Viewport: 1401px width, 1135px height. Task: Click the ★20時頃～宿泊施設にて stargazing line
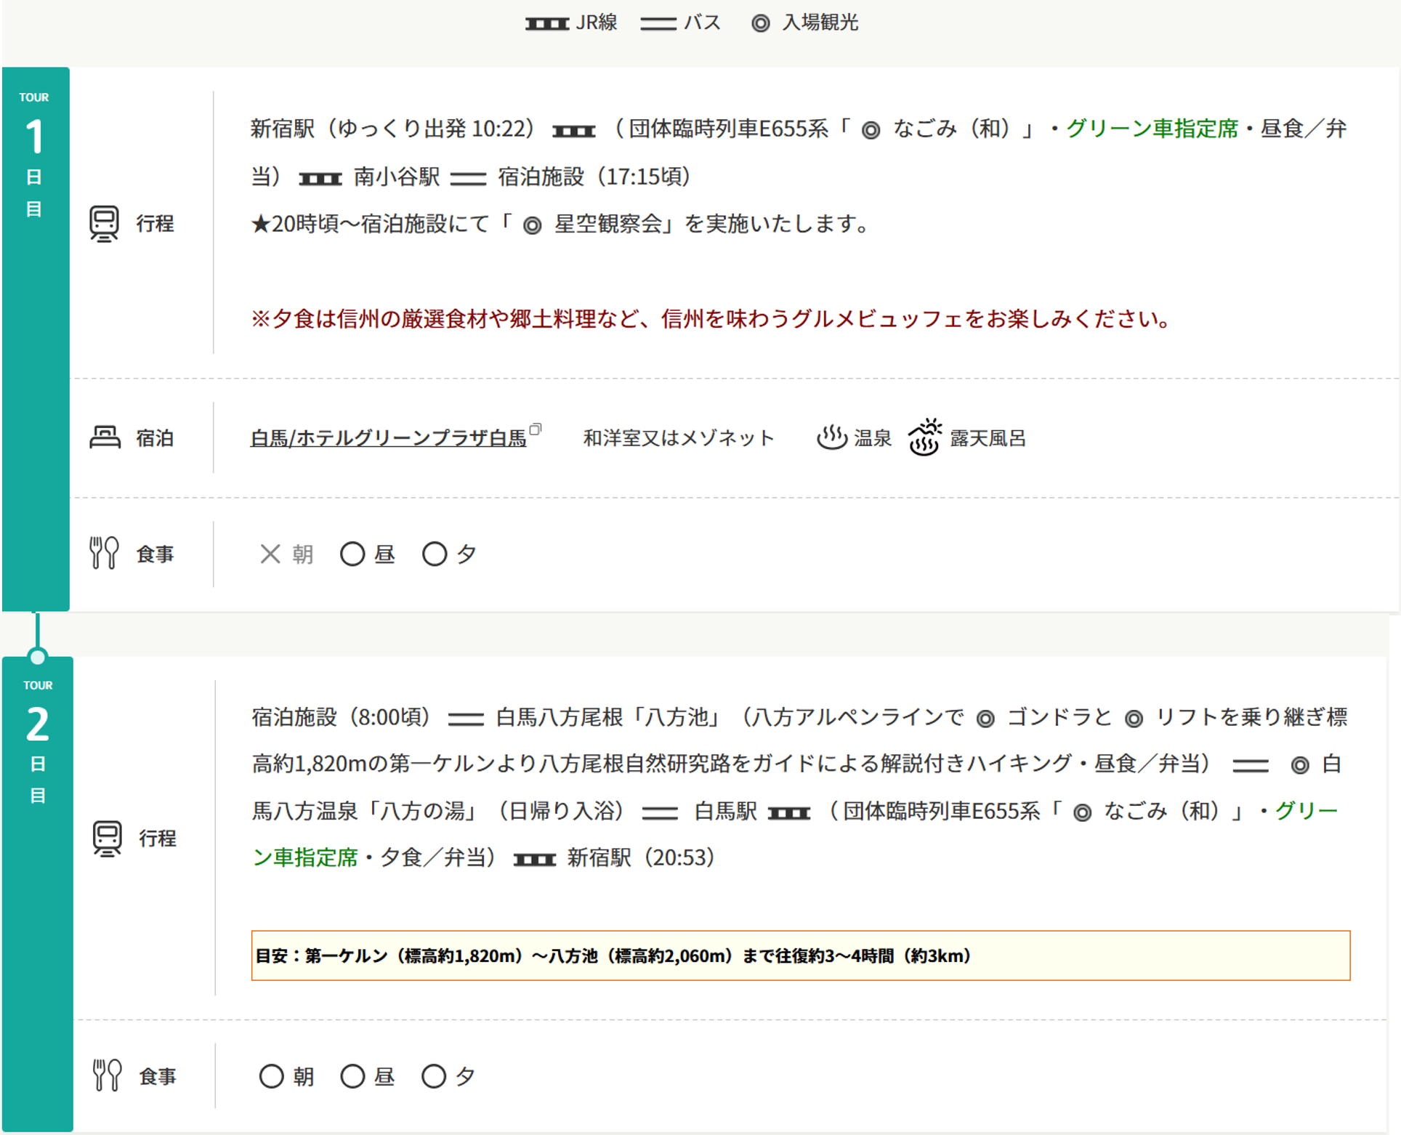[x=561, y=224]
